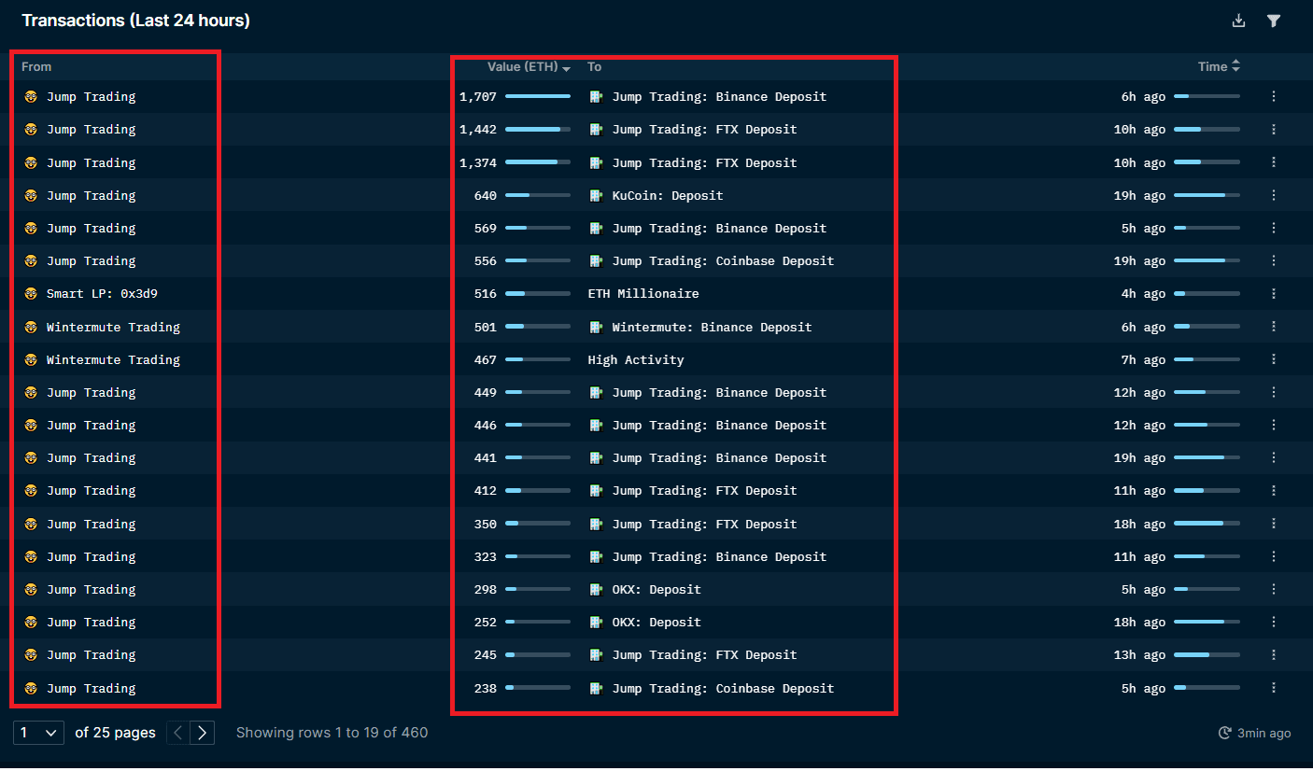
Task: Open row menu for 516 ETH Millionaire transaction
Action: tap(1274, 293)
